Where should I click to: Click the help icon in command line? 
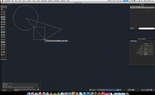(x=38, y=90)
